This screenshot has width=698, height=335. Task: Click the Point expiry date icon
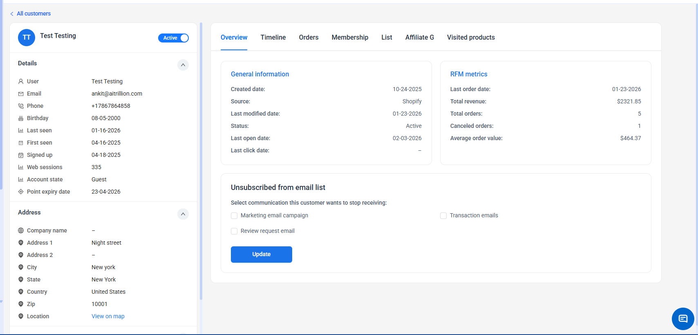(21, 192)
